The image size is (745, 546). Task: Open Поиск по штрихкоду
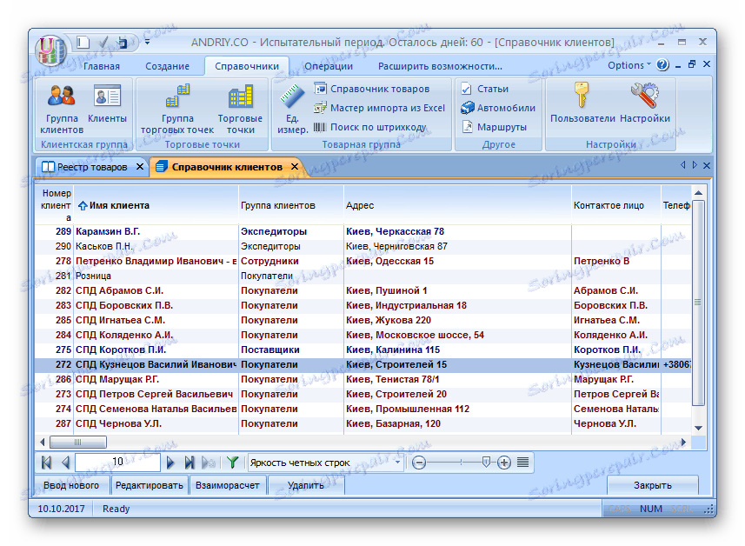click(369, 127)
